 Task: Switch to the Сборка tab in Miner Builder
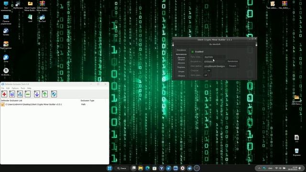click(181, 76)
